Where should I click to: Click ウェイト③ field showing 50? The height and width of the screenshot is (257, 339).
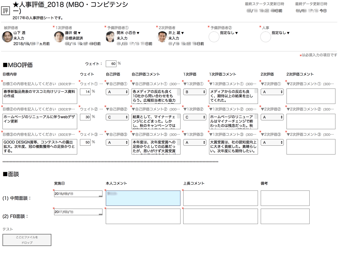tap(85, 142)
